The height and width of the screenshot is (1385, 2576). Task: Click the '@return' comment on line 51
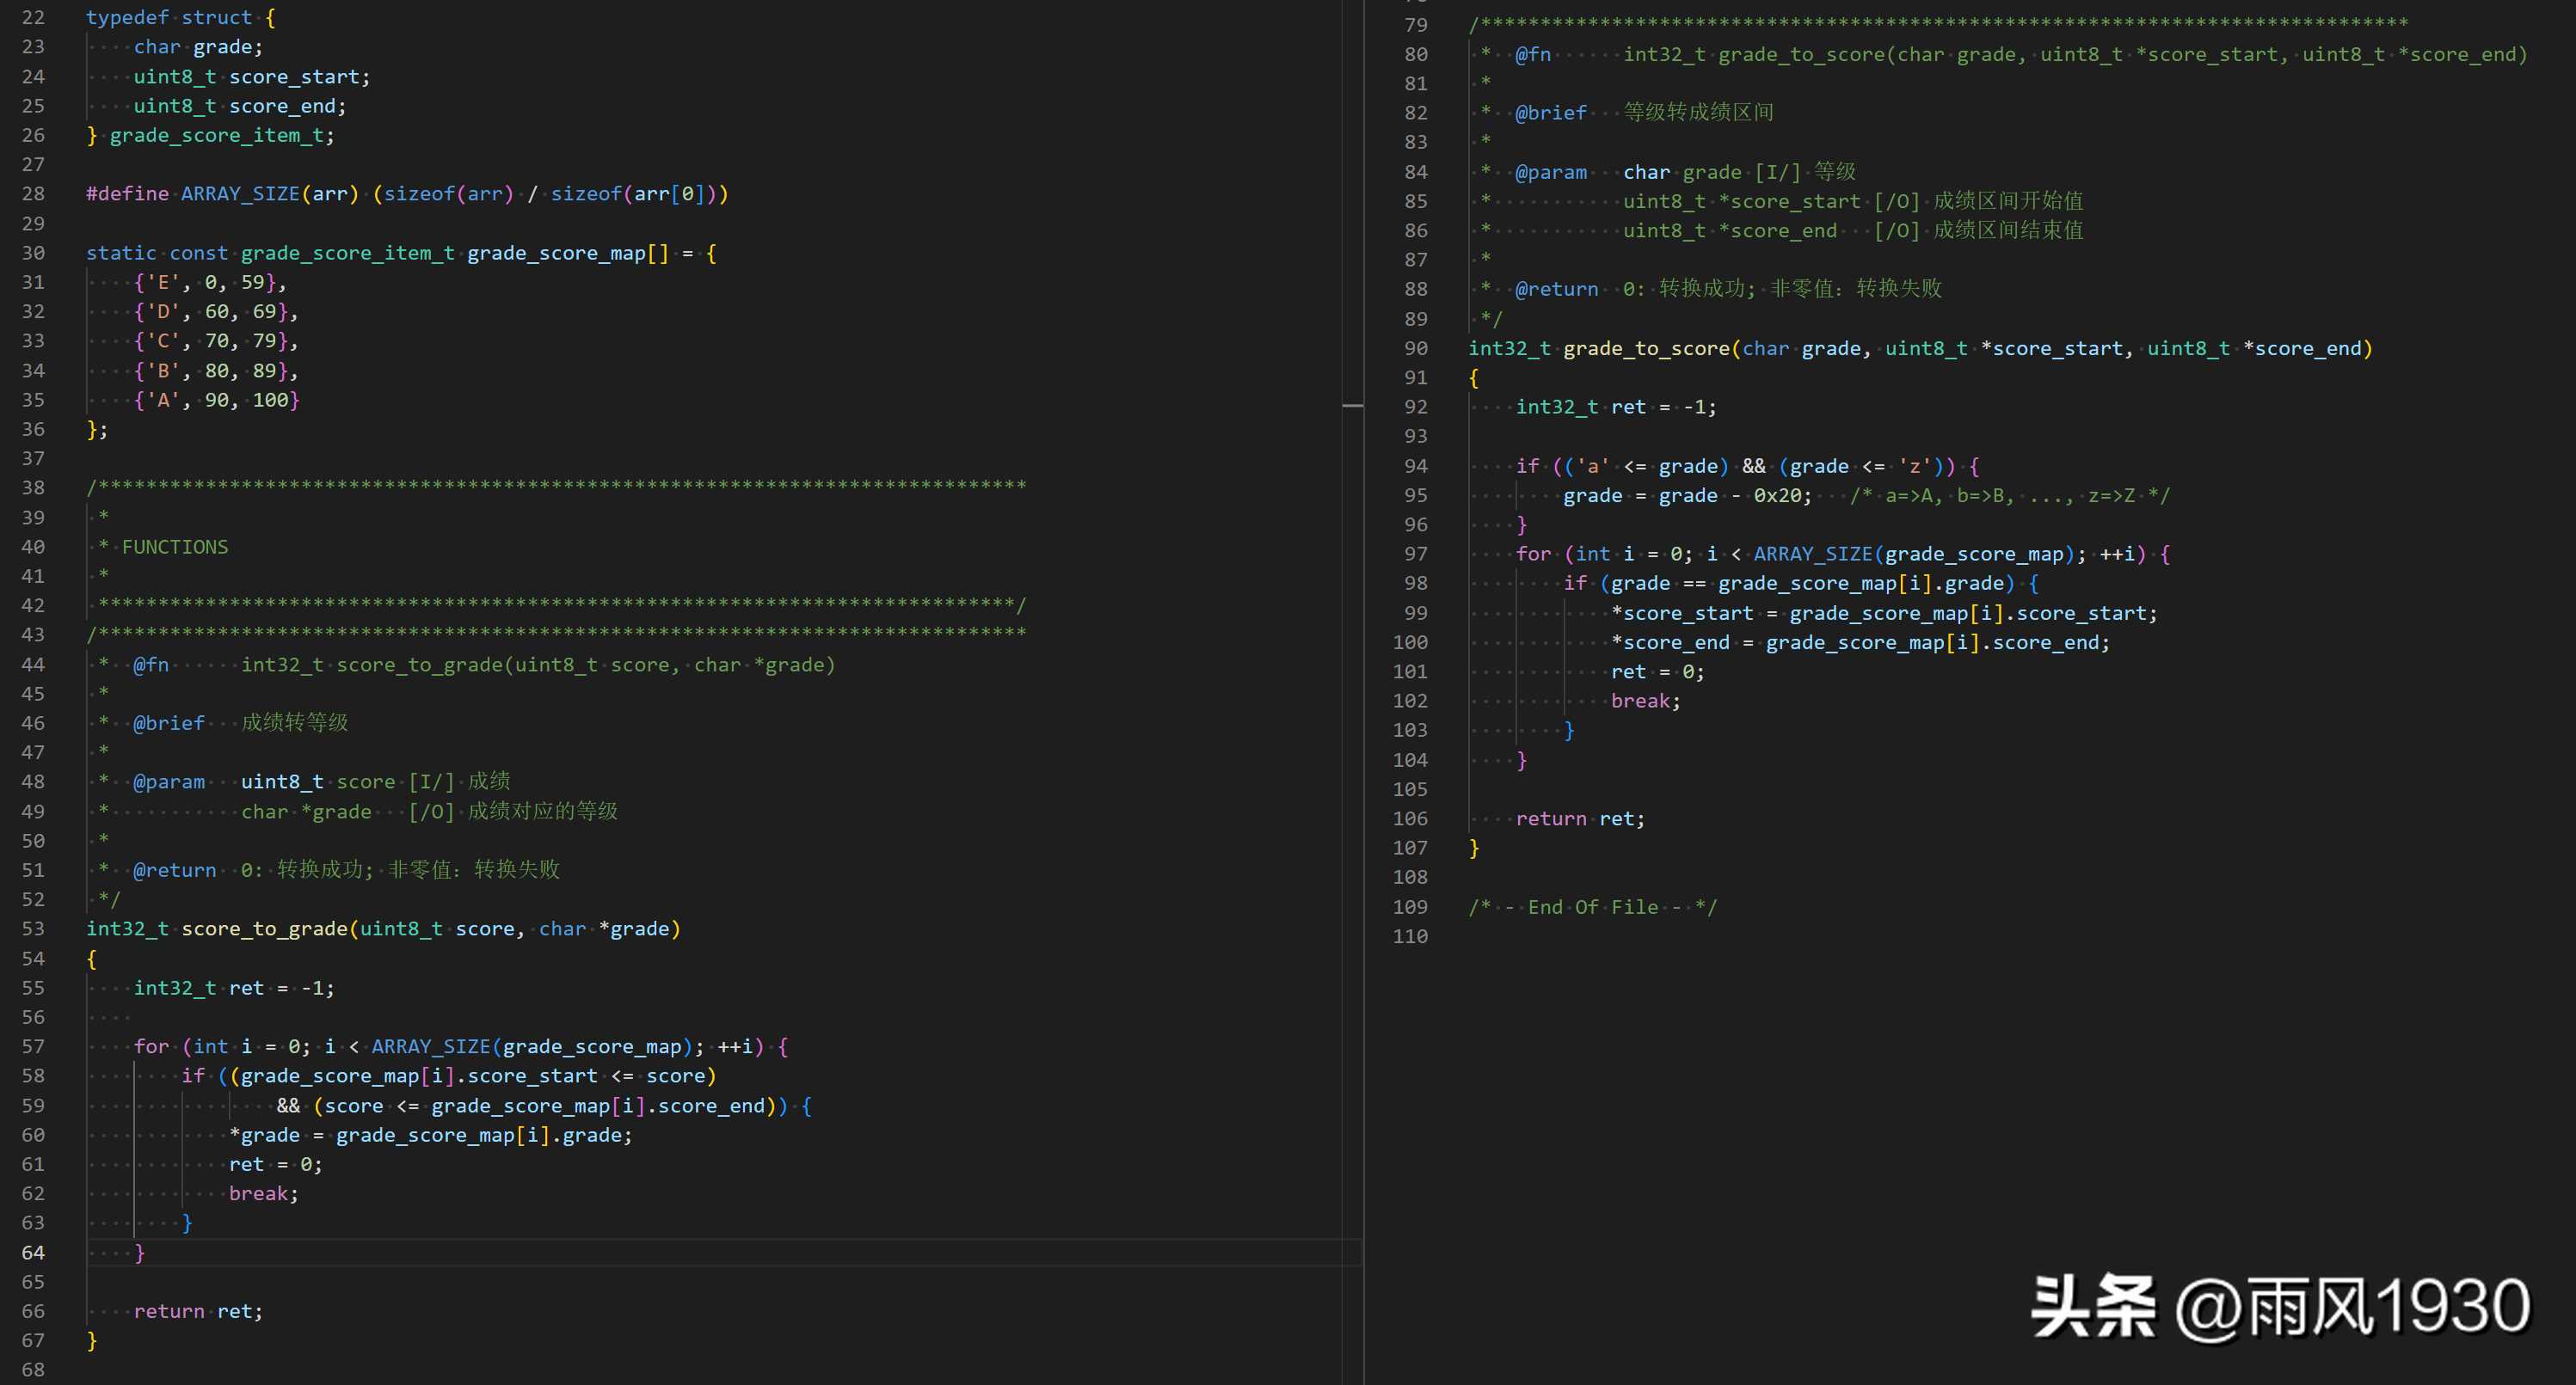[x=346, y=870]
